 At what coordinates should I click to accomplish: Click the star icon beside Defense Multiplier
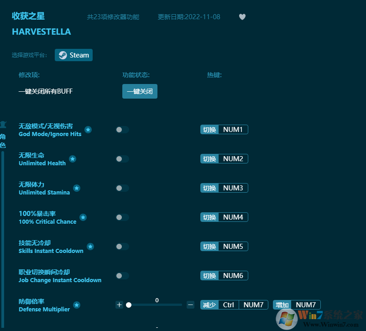pos(77,305)
